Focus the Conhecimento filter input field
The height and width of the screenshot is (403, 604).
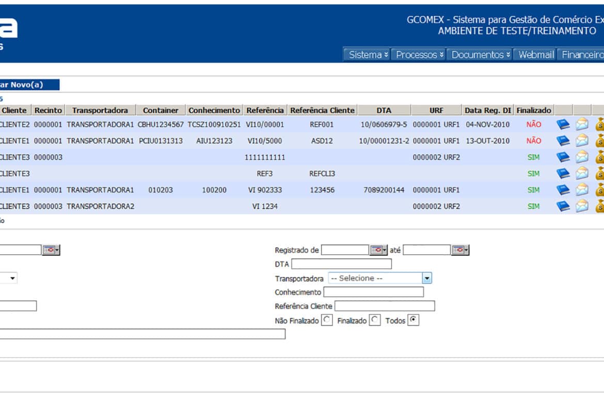(x=374, y=292)
